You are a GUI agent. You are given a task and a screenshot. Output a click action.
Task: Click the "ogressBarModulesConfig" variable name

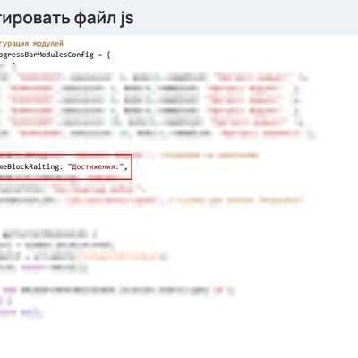coord(47,55)
